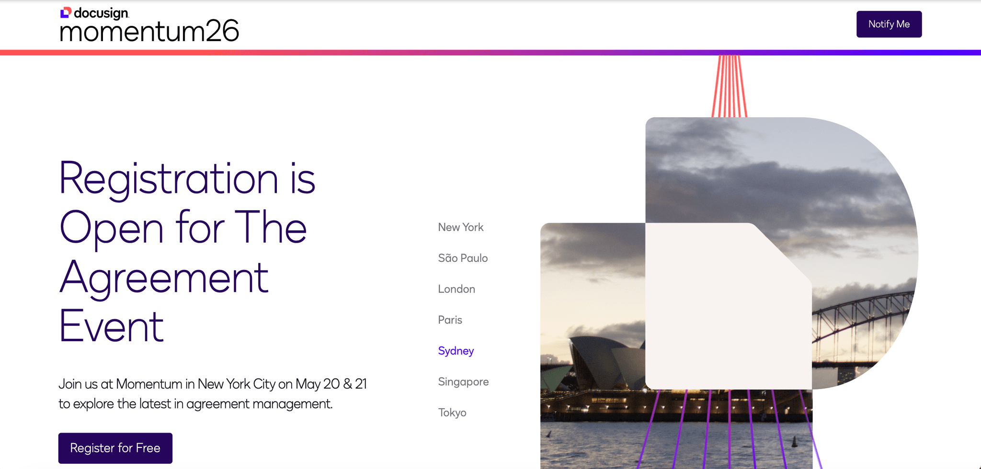Click the "Registration is Open" headline
The height and width of the screenshot is (469, 981).
pos(187,252)
